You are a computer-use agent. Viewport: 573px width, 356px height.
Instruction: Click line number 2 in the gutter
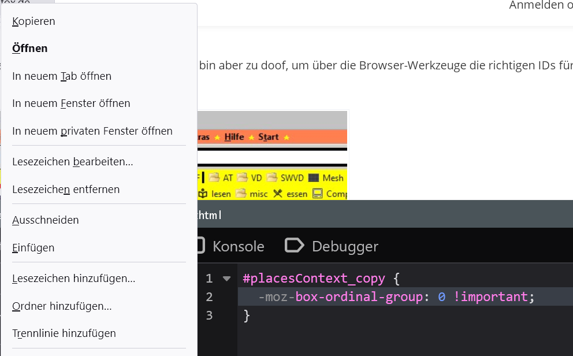pyautogui.click(x=209, y=297)
